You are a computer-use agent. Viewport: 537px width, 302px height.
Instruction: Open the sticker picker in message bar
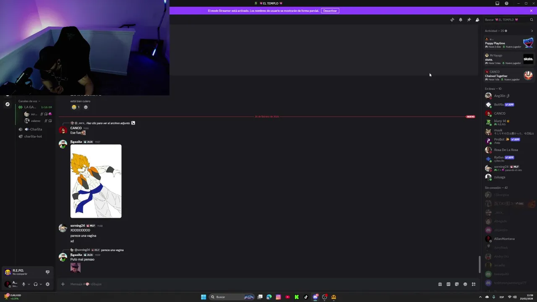tap(456, 284)
